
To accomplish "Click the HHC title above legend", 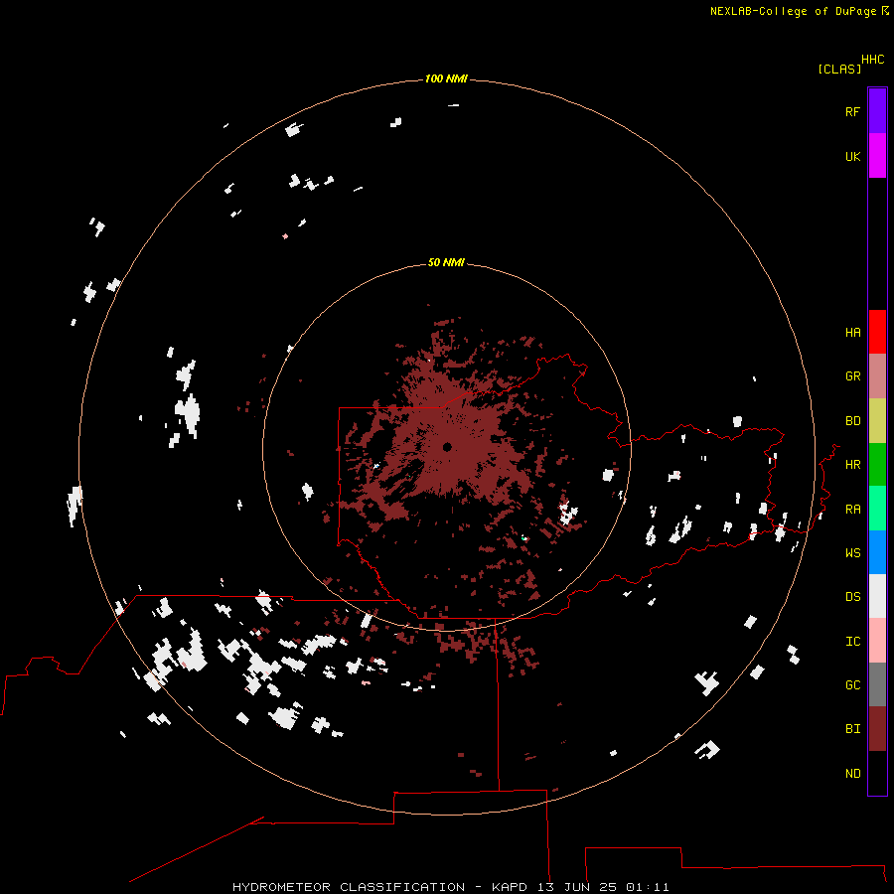I will (x=872, y=60).
